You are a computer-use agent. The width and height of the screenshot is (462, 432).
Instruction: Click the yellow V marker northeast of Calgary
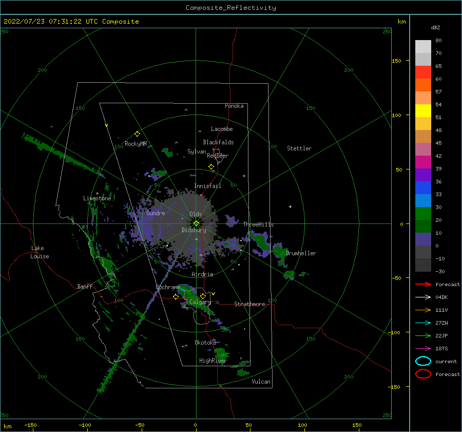214,294
